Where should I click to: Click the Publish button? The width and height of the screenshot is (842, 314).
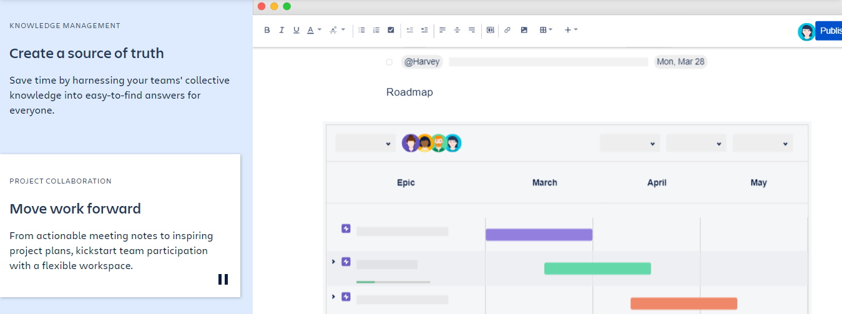(829, 31)
